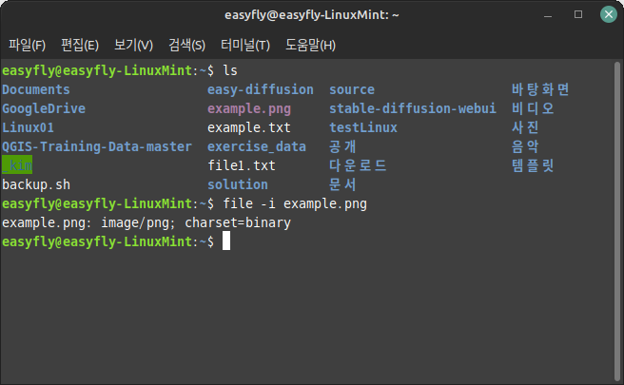Click the backup.sh file name
This screenshot has width=624, height=385.
(x=36, y=185)
